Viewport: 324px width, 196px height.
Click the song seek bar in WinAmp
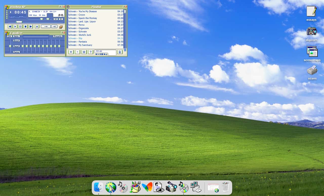(x=35, y=22)
